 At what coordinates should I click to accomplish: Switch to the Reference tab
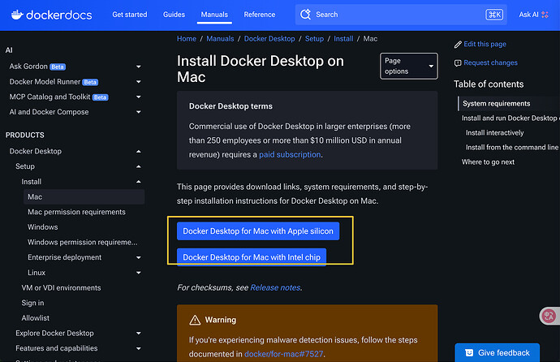point(259,15)
